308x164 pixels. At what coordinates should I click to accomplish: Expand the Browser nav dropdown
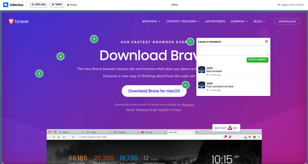click(x=151, y=21)
